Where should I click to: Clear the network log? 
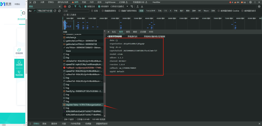pyautogui.click(x=69, y=6)
